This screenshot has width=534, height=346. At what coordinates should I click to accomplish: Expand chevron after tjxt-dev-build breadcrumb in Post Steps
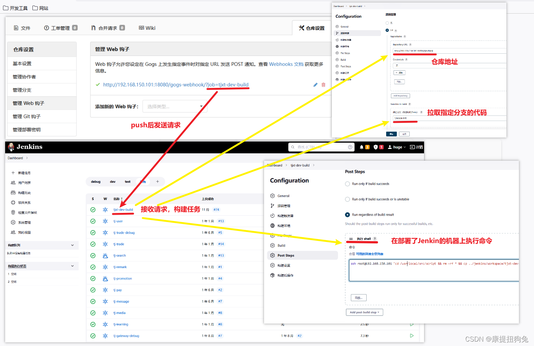click(314, 165)
